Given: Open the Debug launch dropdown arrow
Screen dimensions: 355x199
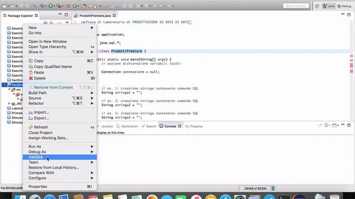Looking at the screenshot, I should pyautogui.click(x=46, y=6).
